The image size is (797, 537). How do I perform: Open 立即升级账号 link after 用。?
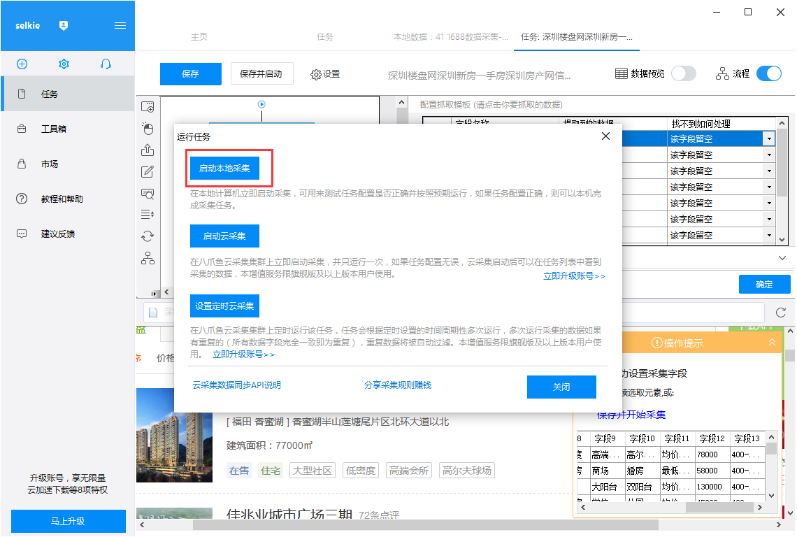coord(243,355)
